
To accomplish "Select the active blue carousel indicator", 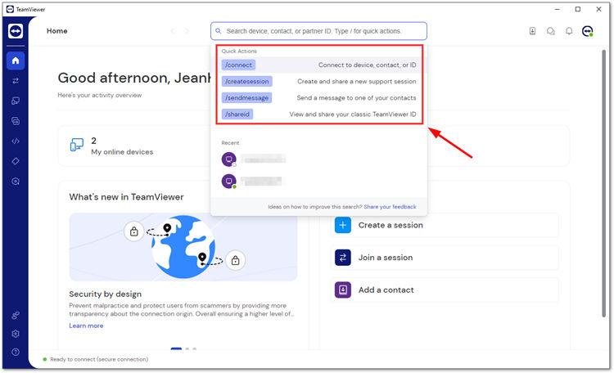I will pos(176,348).
